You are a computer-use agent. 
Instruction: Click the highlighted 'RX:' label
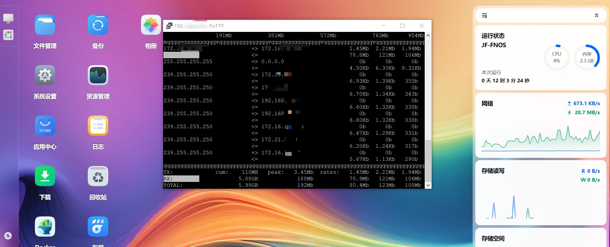(x=168, y=179)
